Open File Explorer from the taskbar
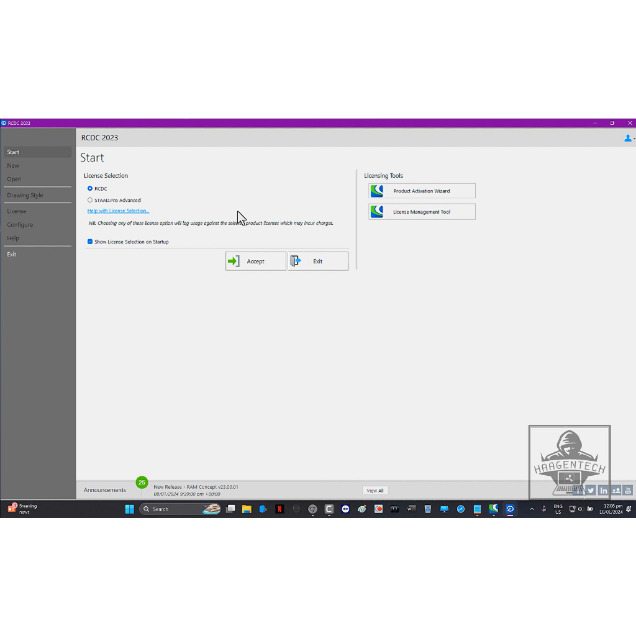 point(247,509)
